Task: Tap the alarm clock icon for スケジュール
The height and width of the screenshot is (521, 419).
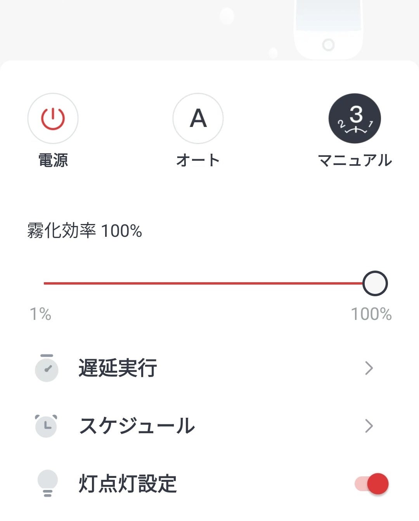Action: pos(46,425)
